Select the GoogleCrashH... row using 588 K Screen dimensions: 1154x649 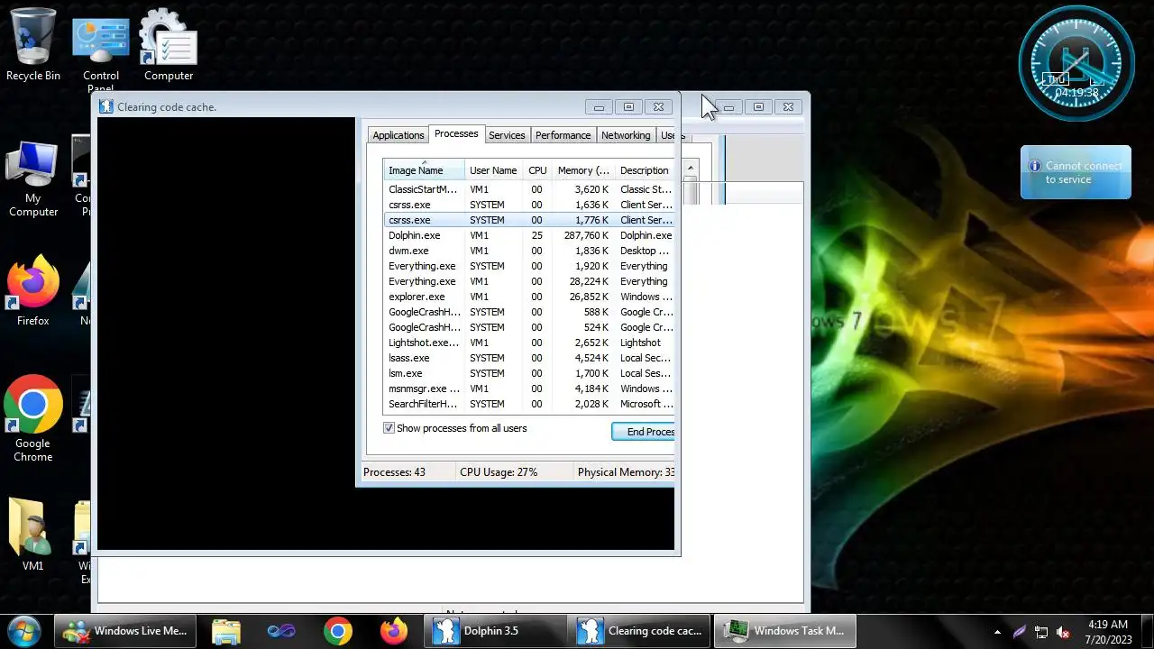[529, 312]
